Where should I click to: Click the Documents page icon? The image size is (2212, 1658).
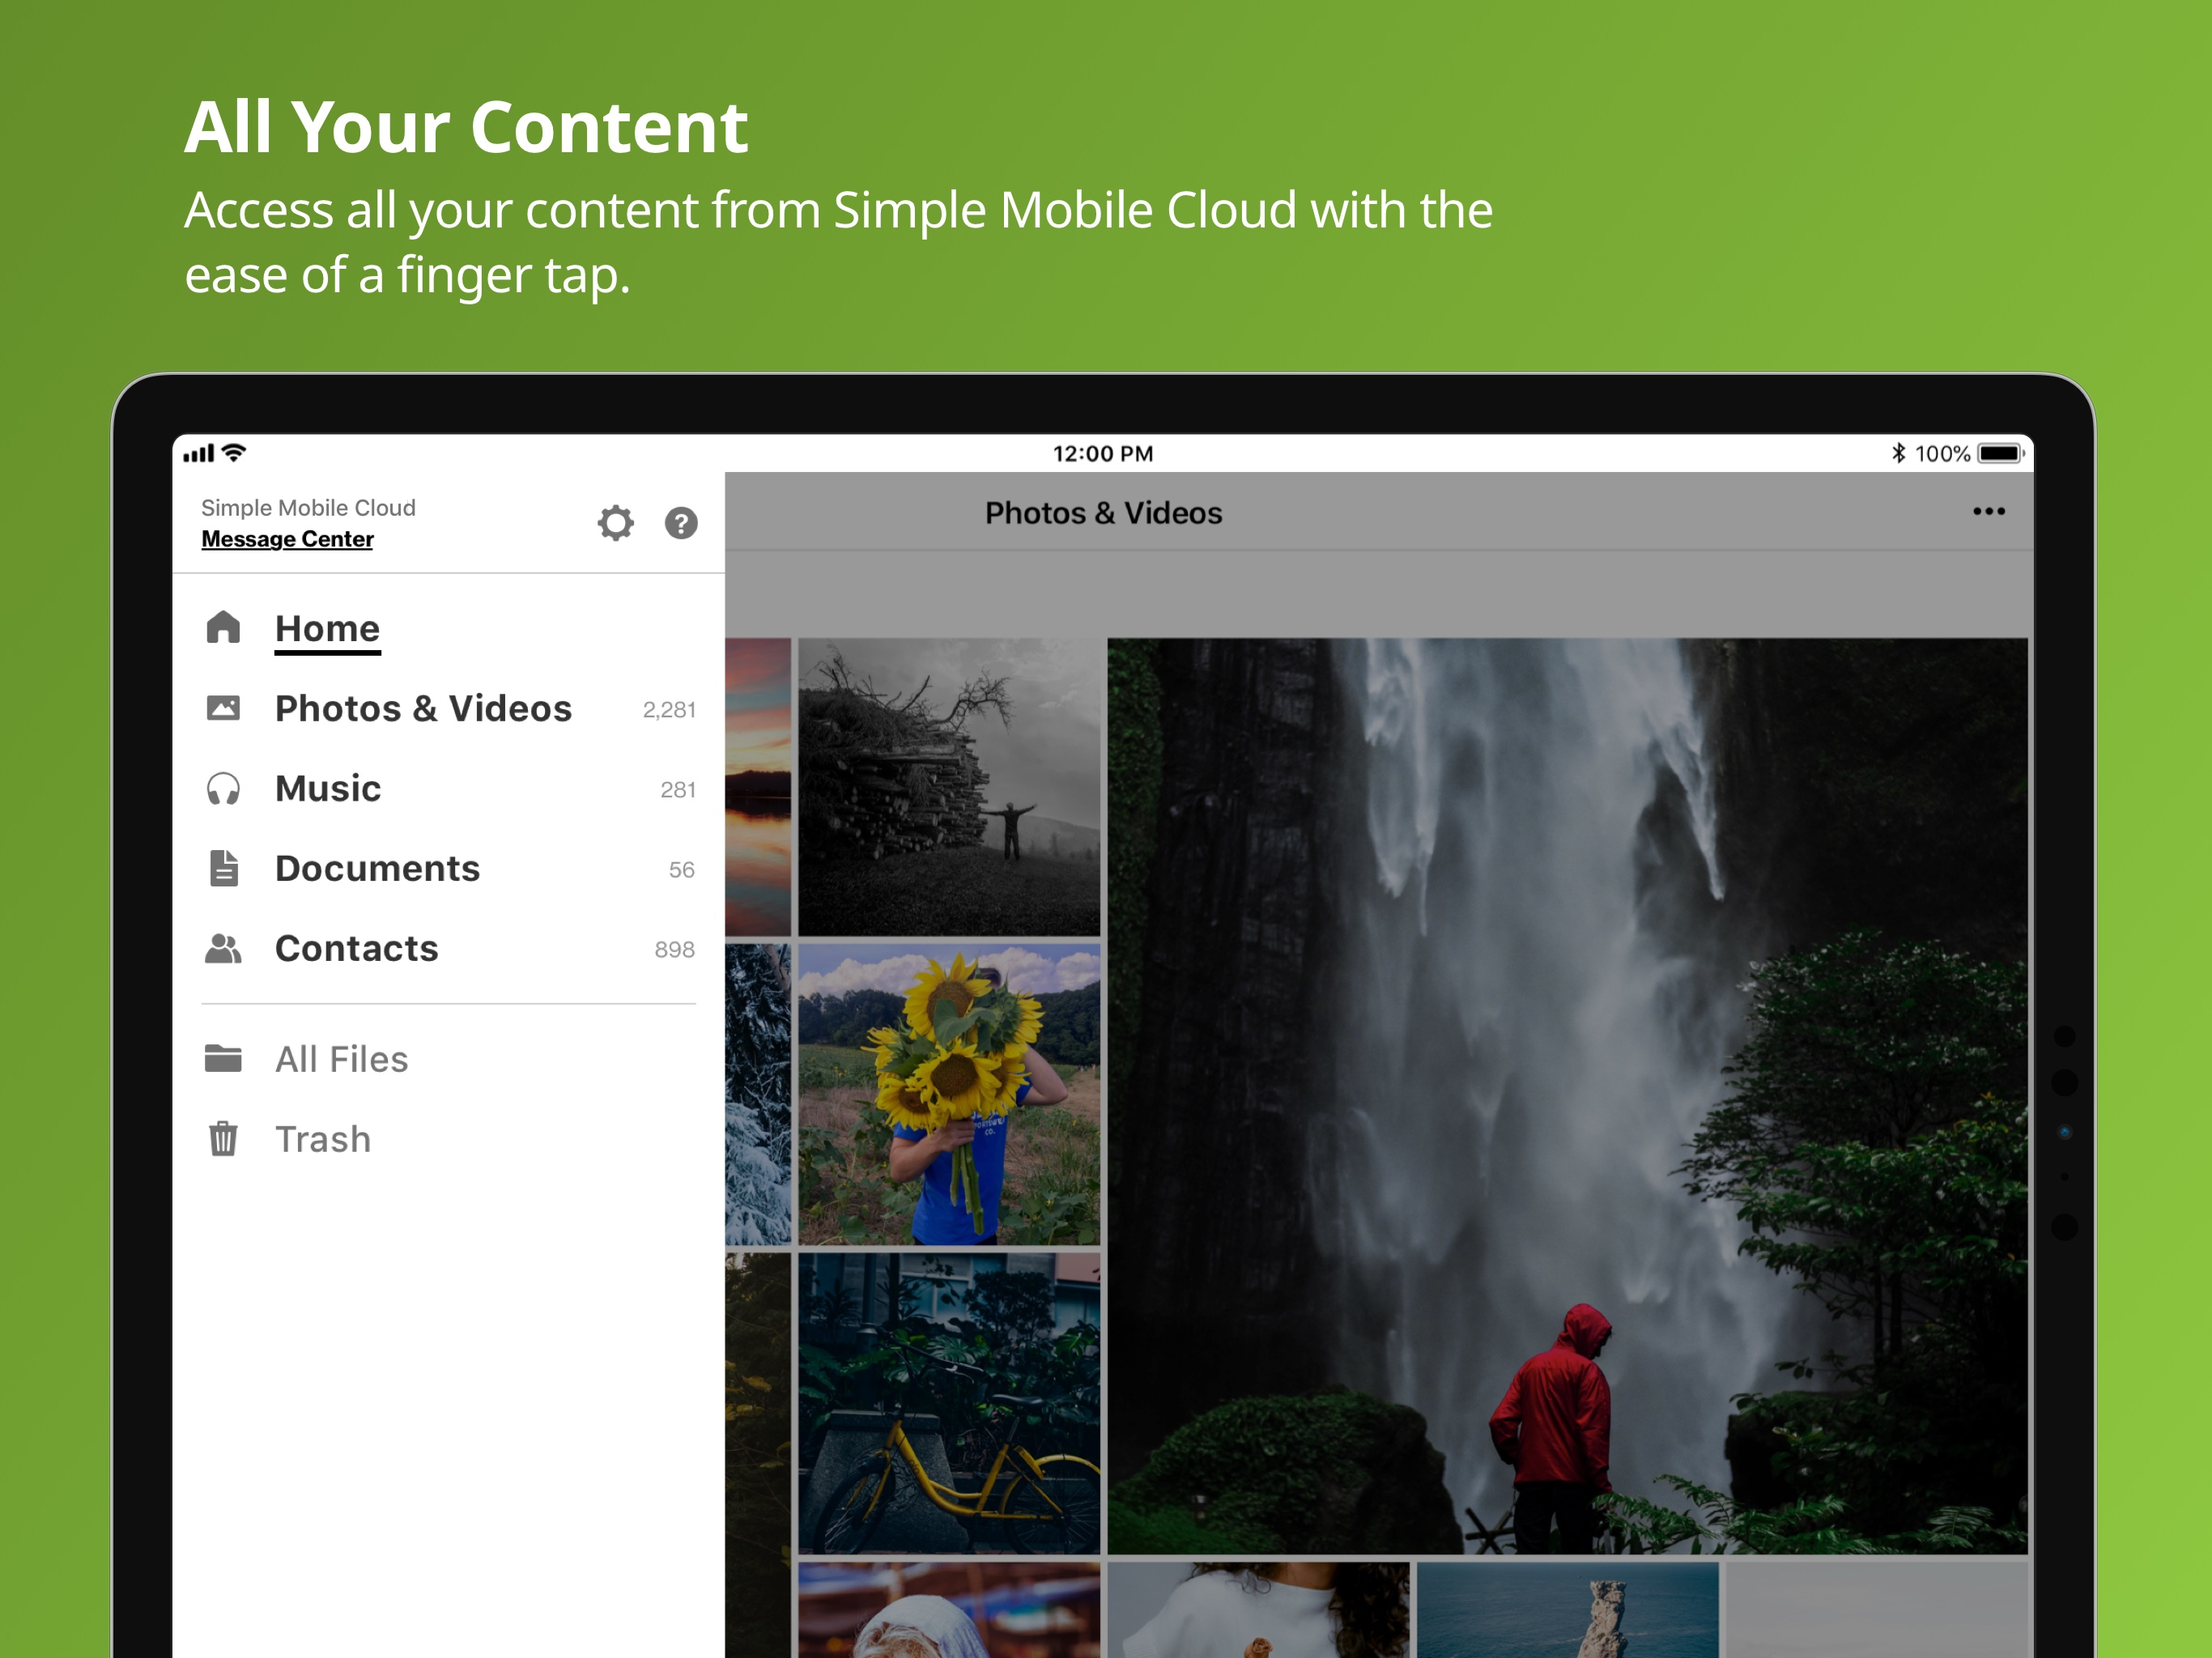(224, 868)
